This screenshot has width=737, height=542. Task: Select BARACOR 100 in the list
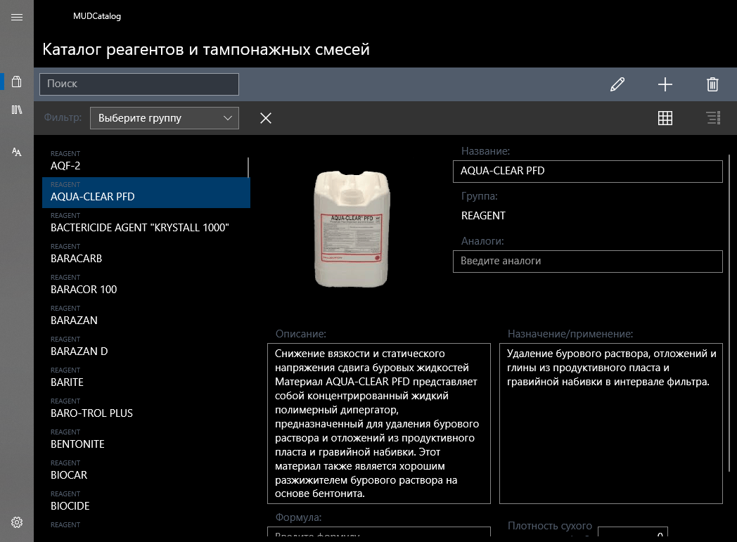[146, 285]
